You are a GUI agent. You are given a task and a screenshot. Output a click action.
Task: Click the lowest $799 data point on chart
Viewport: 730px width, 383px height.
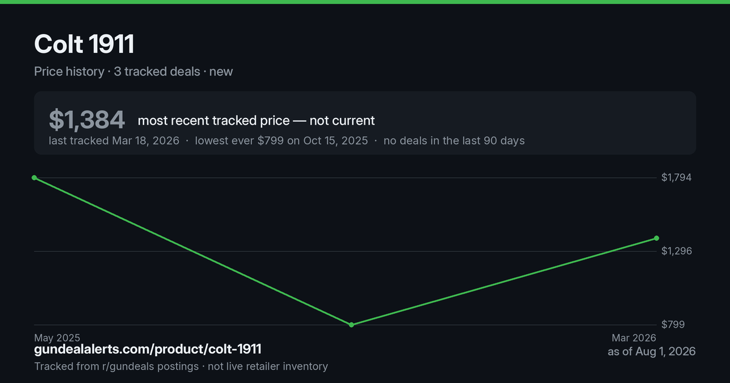(x=352, y=325)
